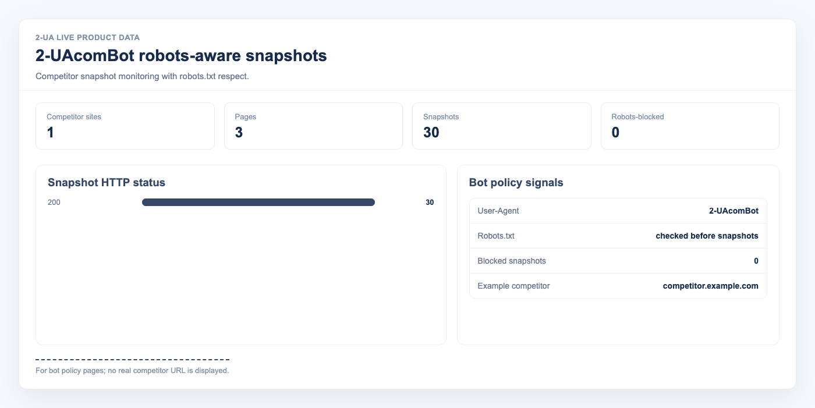The width and height of the screenshot is (815, 408).
Task: Click the bar count value 30
Action: pos(430,203)
